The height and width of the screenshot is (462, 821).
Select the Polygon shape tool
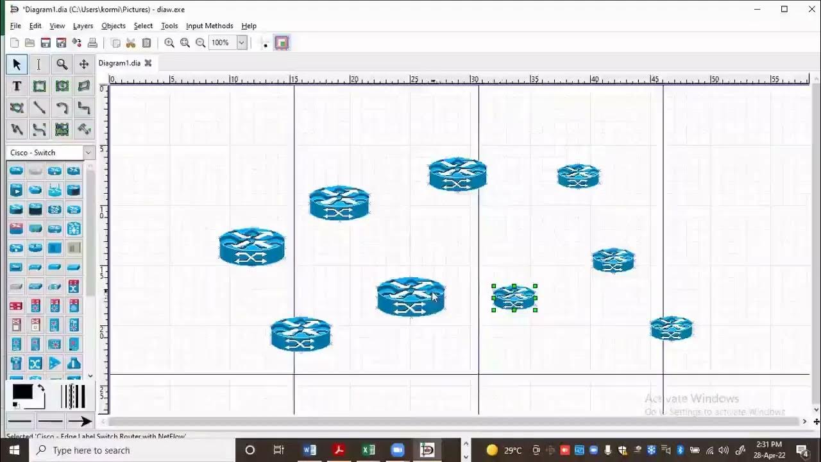84,86
